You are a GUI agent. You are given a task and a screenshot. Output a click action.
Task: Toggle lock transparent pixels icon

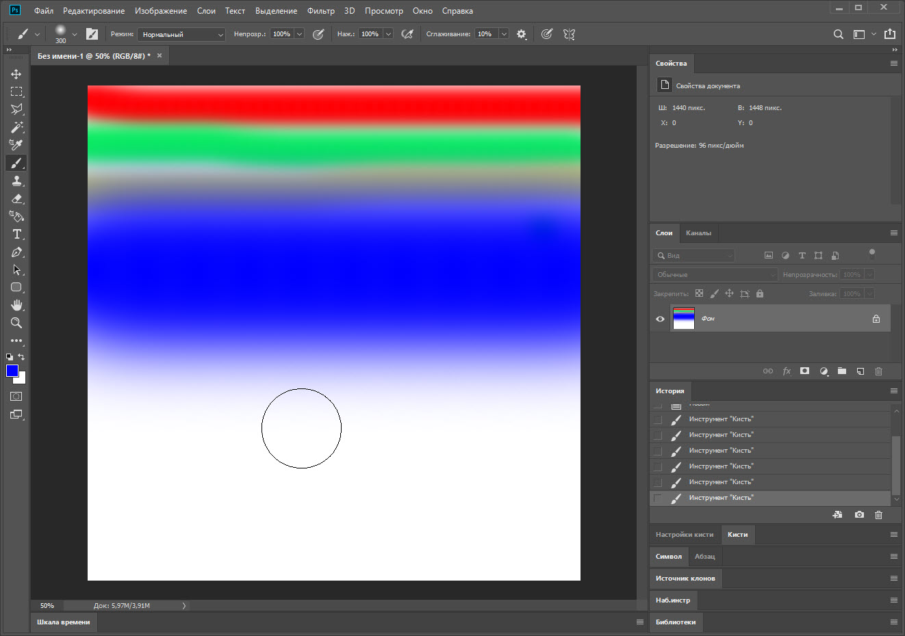point(699,293)
